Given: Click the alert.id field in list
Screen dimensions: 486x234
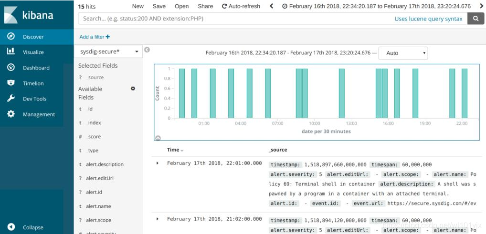Looking at the screenshot, I should point(94,192).
